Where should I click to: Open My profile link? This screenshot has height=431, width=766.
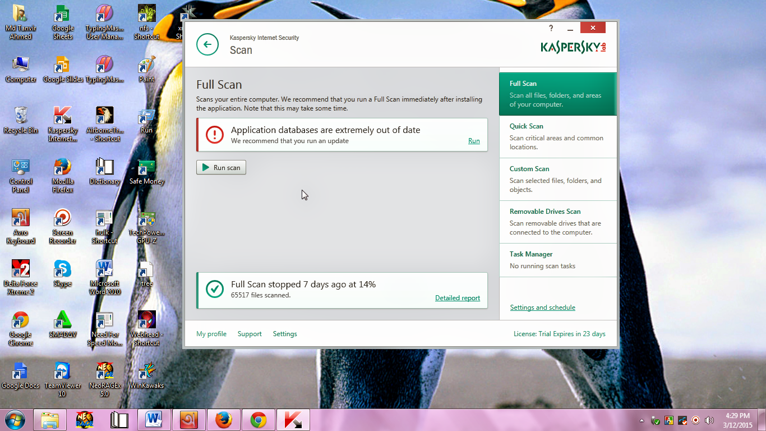tap(211, 334)
